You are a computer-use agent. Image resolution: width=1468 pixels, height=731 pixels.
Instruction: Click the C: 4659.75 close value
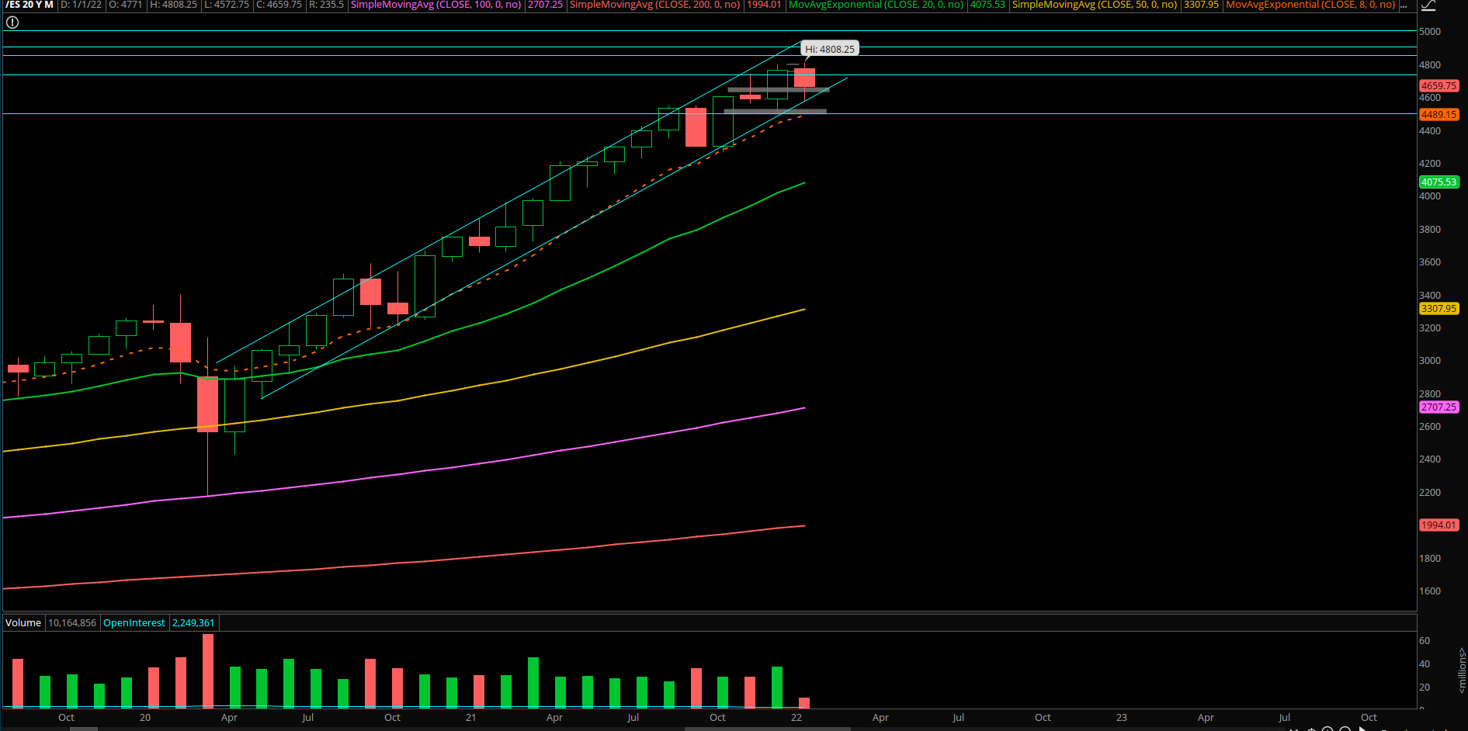coord(279,5)
